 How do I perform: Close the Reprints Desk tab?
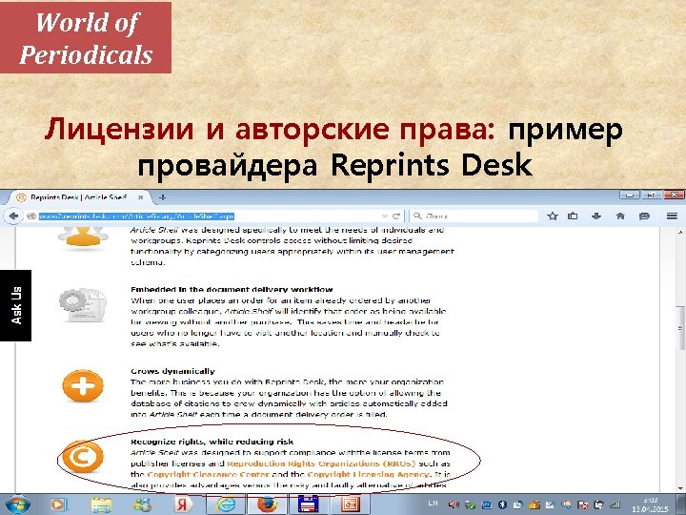pyautogui.click(x=140, y=197)
